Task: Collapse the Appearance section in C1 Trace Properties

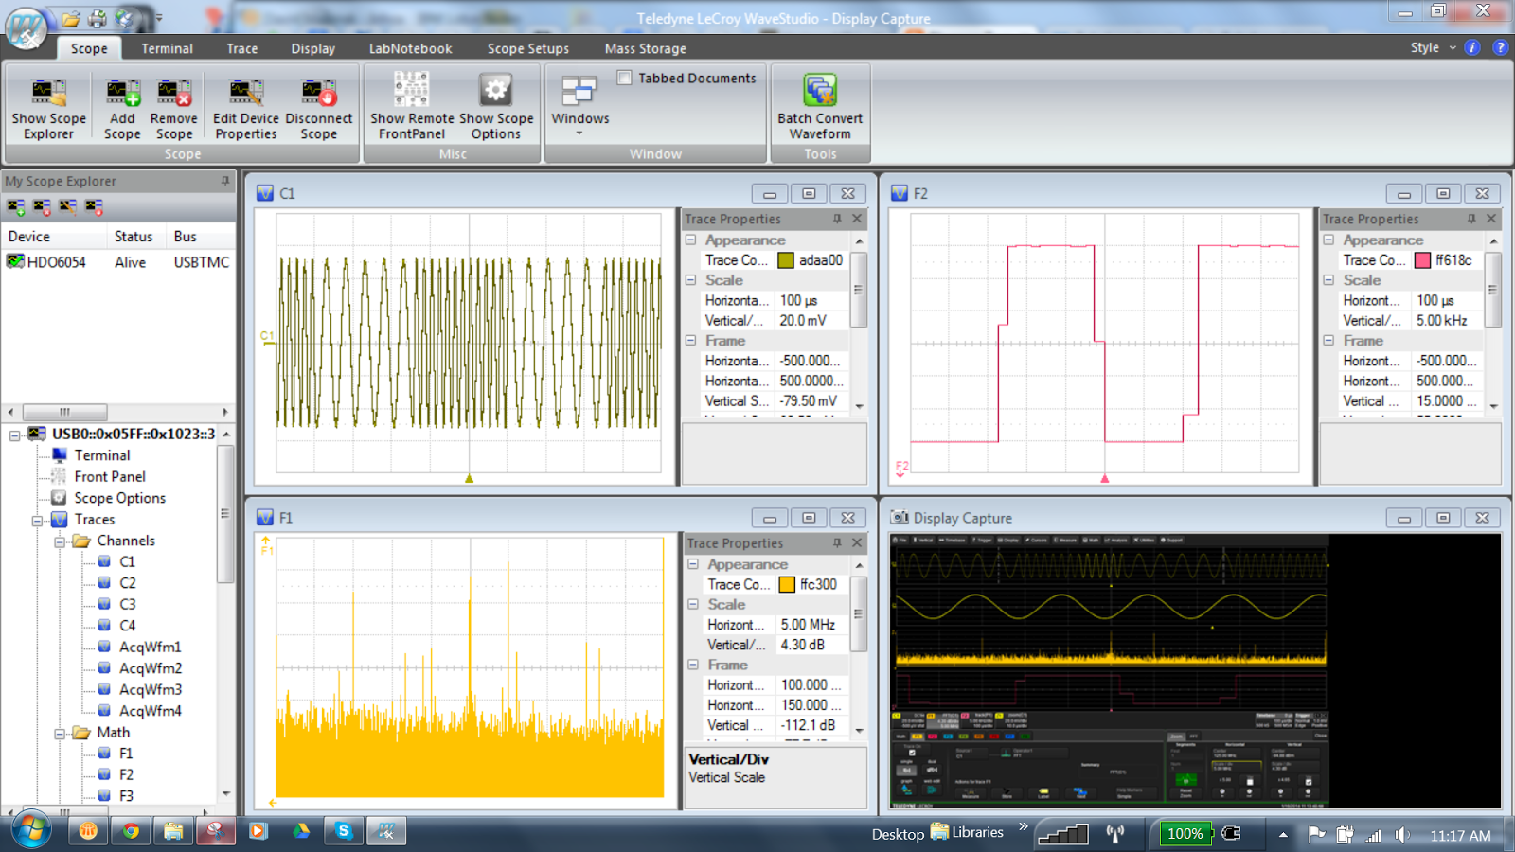Action: click(692, 240)
